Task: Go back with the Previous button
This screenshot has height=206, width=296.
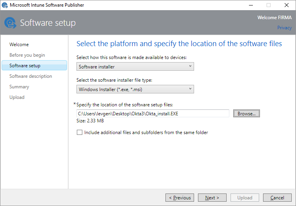Action: point(180,198)
